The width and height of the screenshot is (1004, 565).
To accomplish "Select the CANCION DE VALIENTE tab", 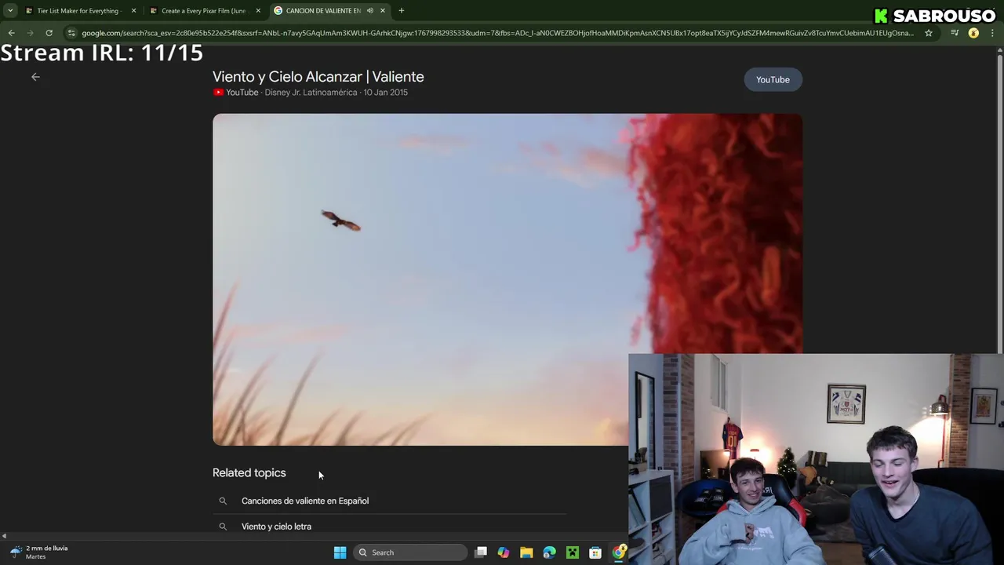I will coord(322,11).
